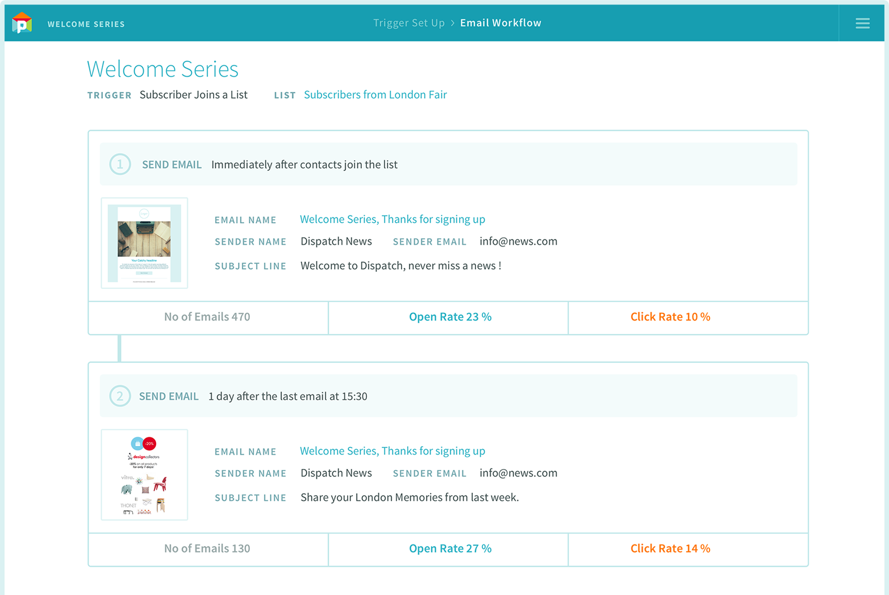Select the step 2 circle icon
The height and width of the screenshot is (595, 889).
[x=120, y=396]
